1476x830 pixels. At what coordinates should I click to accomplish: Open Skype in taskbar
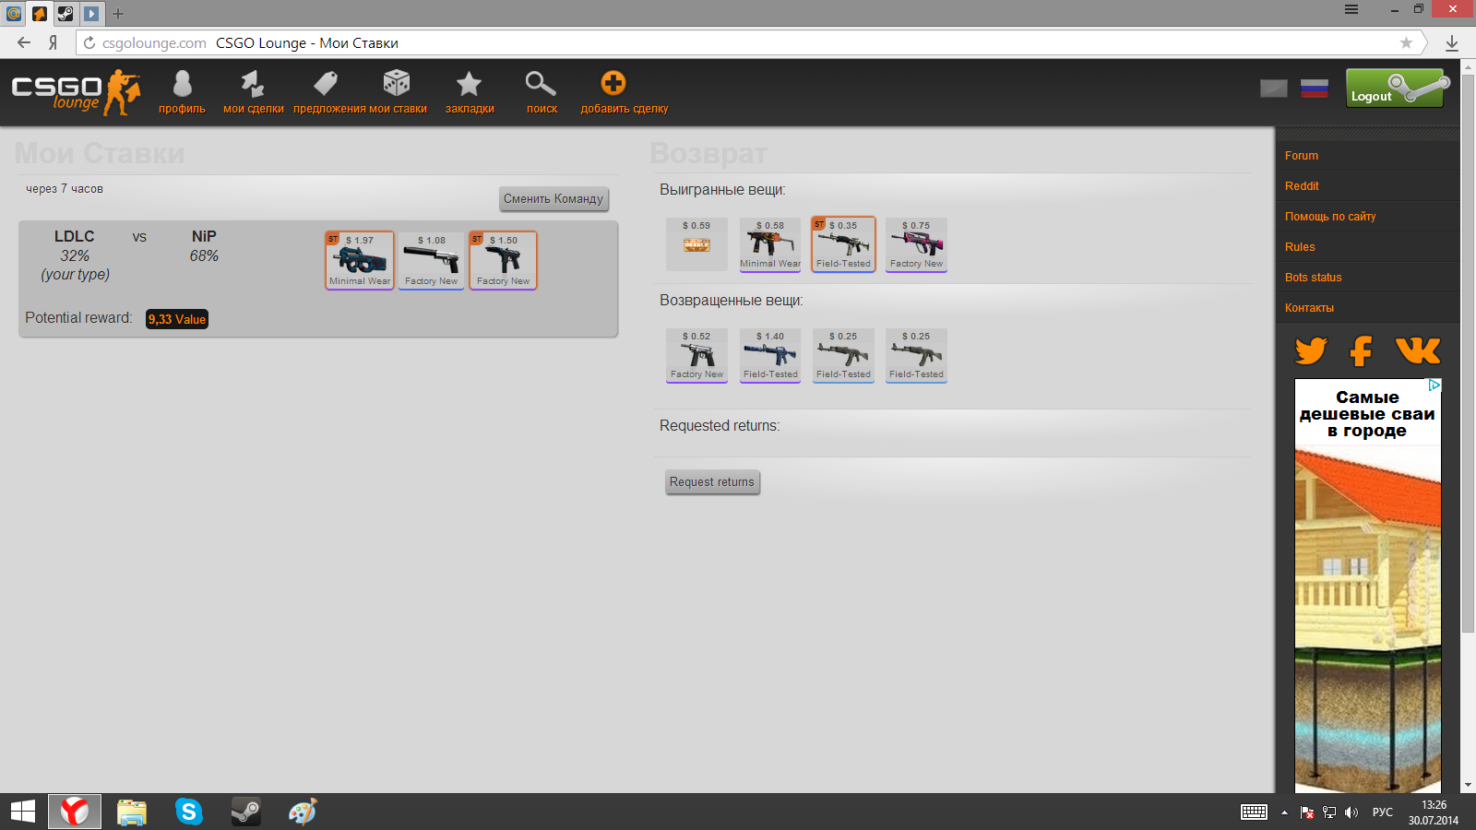click(x=189, y=812)
